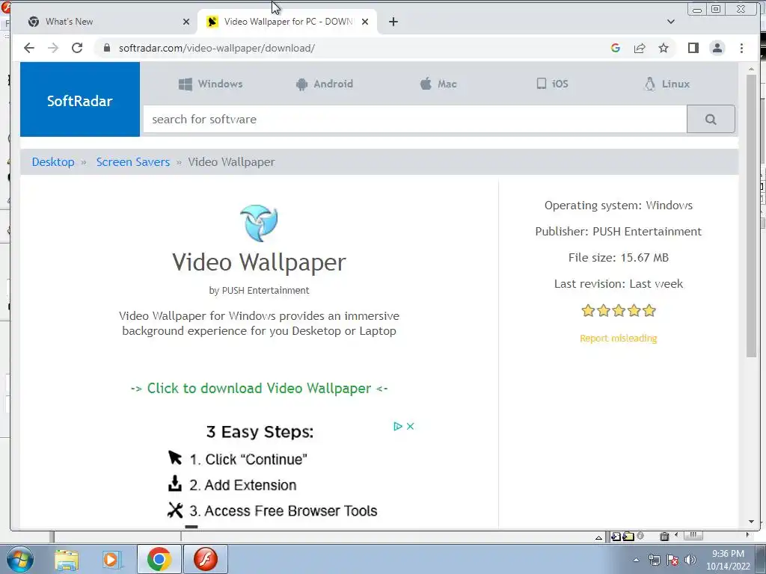Click the 'Click "Continue"' ad step
The width and height of the screenshot is (766, 574).
tap(248, 460)
